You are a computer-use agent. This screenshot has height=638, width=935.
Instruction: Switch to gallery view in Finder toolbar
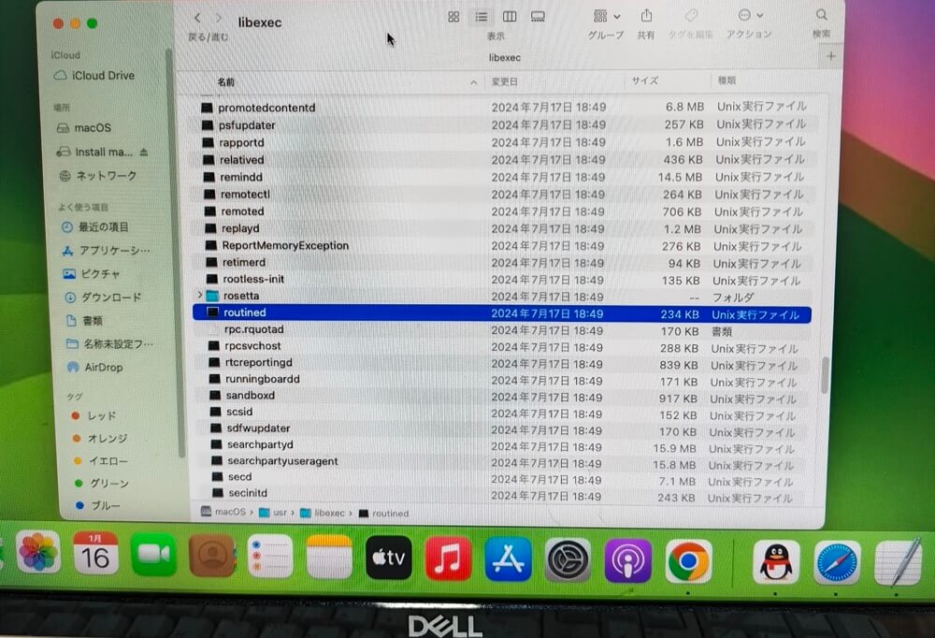pos(538,17)
